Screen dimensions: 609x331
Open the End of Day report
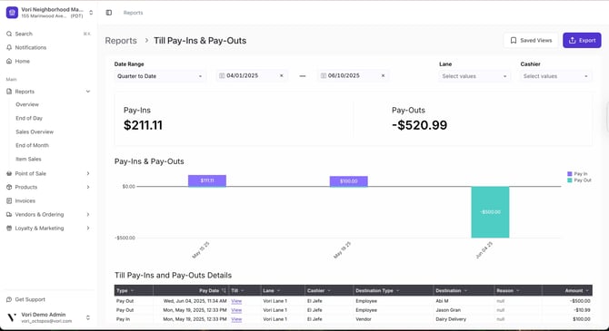(x=29, y=118)
